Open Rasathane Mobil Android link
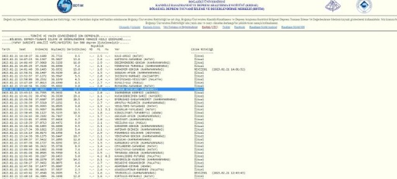 point(263,27)
